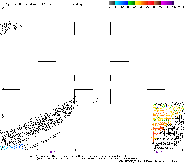Click the orange 25-30 knots color segment
The image size is (185, 163).
pyautogui.click(x=144, y=3)
